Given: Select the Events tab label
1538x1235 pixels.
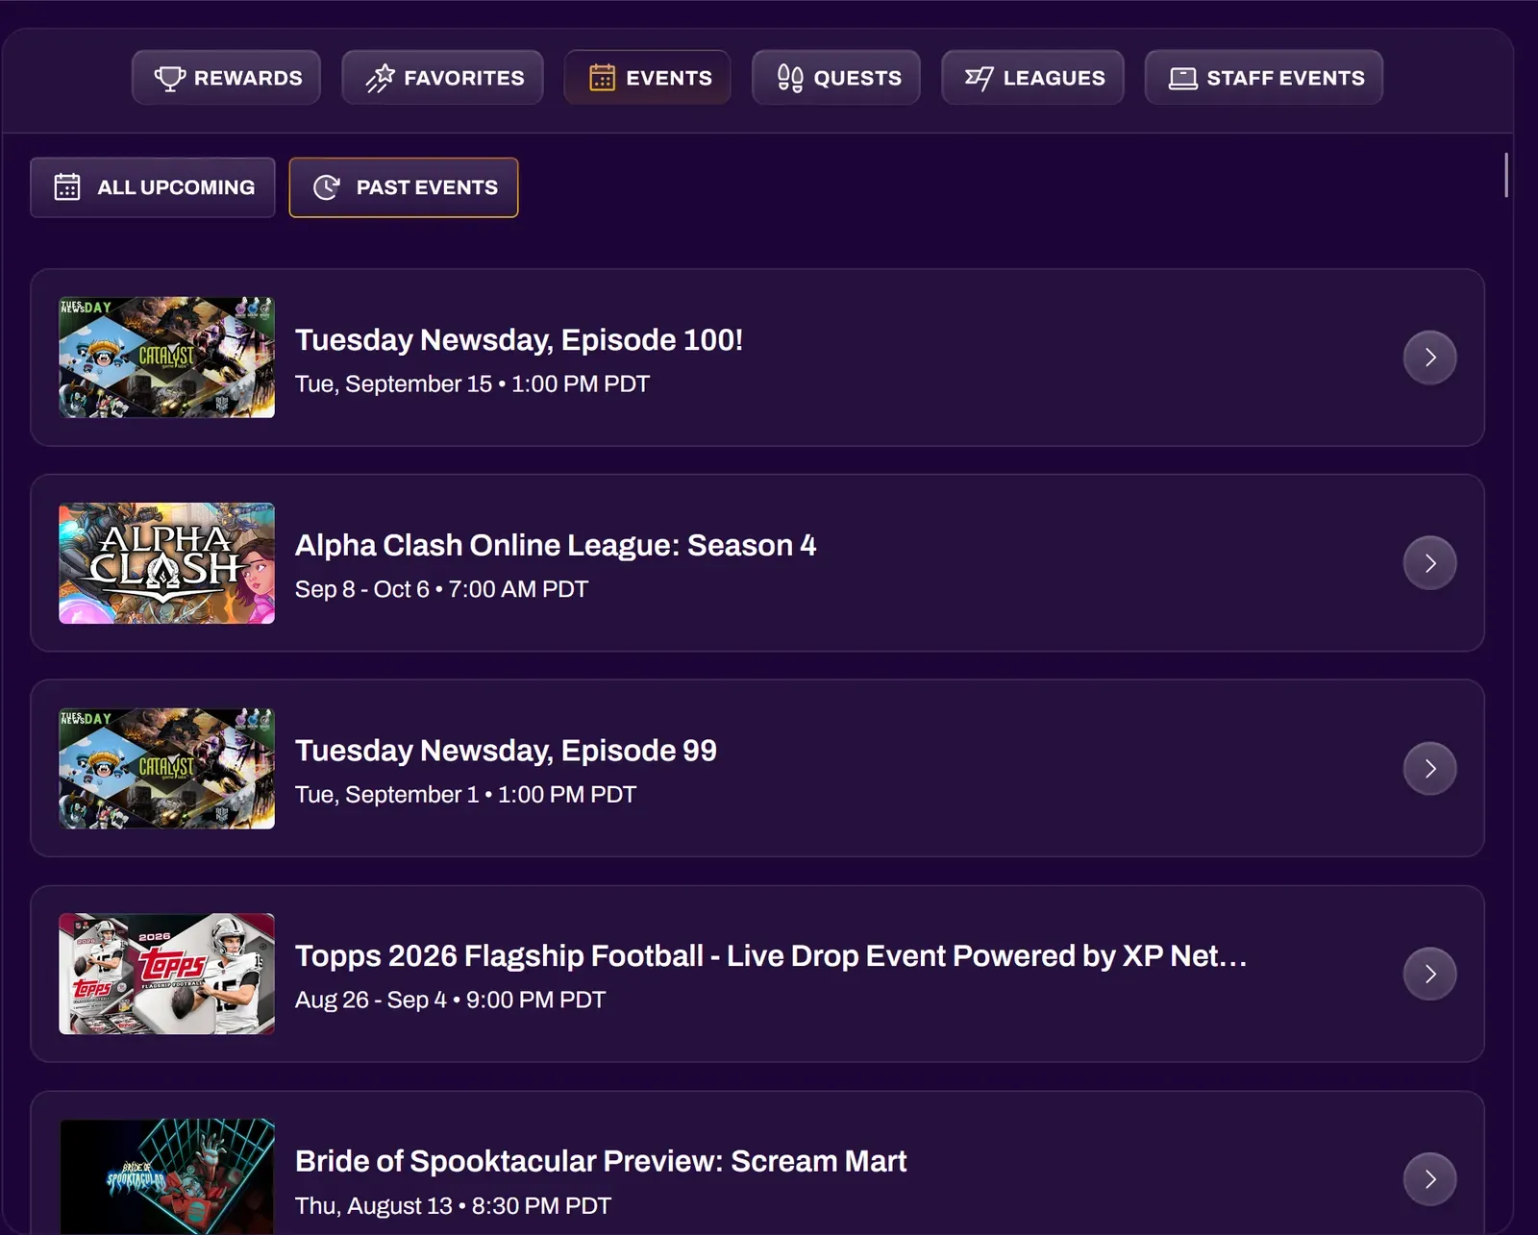Looking at the screenshot, I should pos(669,78).
